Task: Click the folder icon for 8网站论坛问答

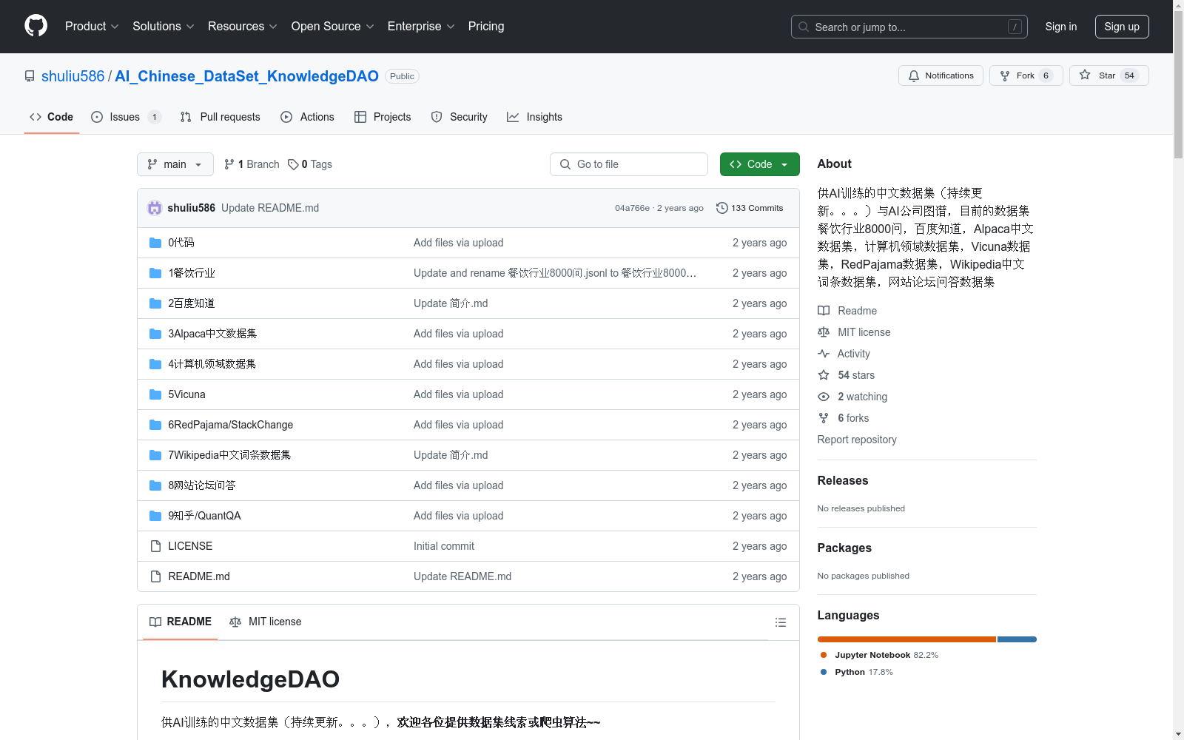Action: 155,485
